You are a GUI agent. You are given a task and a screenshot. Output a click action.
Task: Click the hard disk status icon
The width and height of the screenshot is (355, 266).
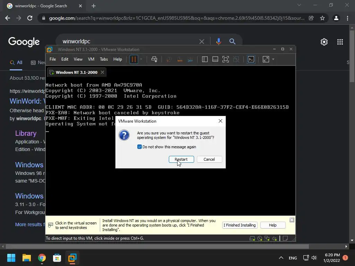[x=252, y=238]
